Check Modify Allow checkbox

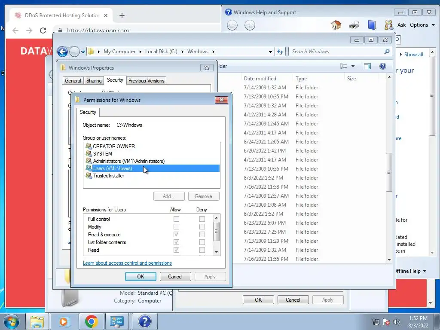(x=176, y=227)
